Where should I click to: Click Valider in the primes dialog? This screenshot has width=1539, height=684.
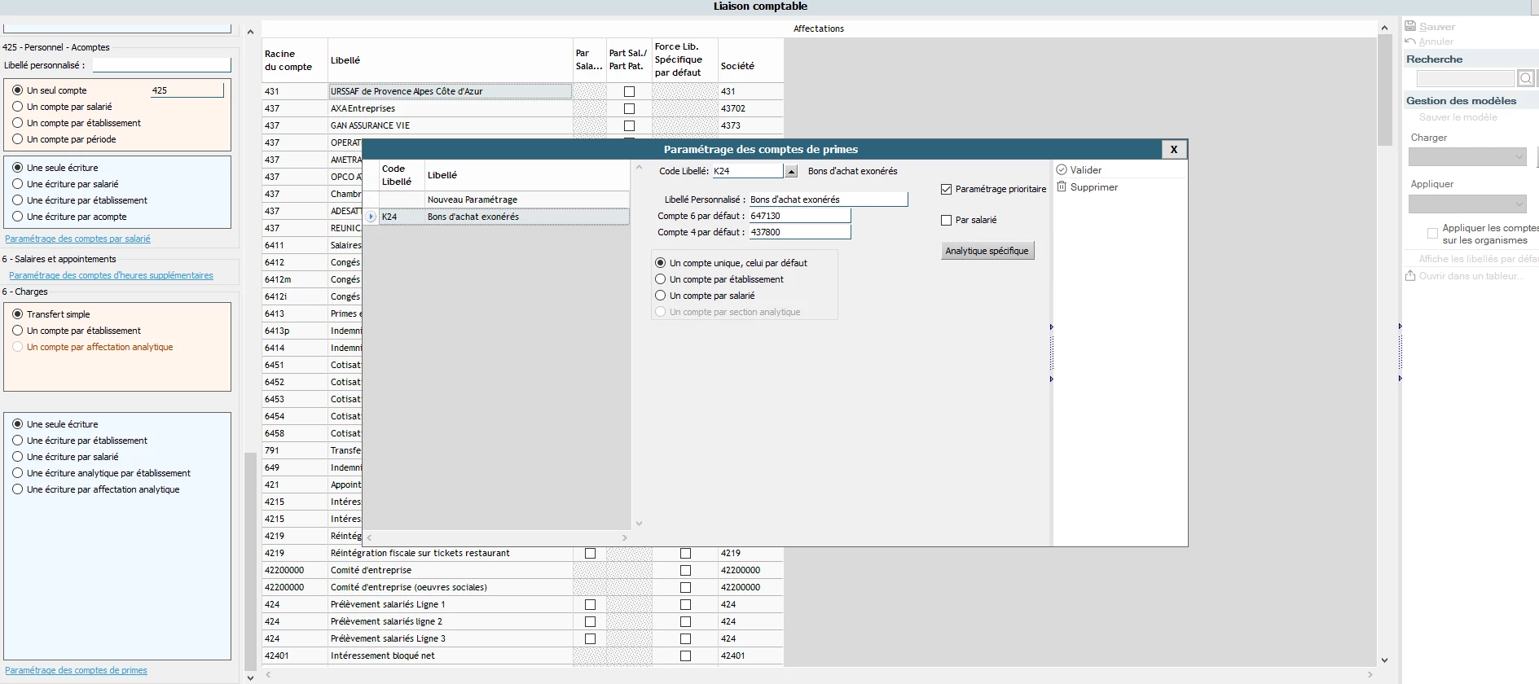click(x=1085, y=170)
